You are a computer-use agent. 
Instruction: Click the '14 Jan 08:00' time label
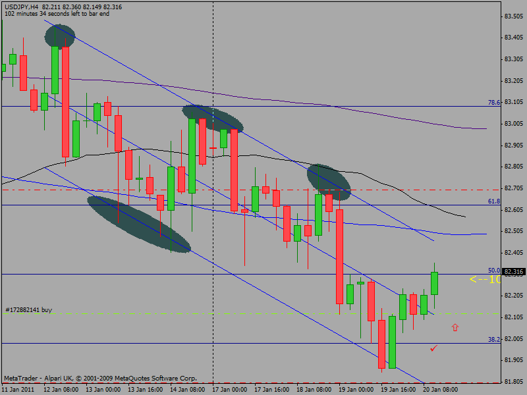pyautogui.click(x=187, y=390)
